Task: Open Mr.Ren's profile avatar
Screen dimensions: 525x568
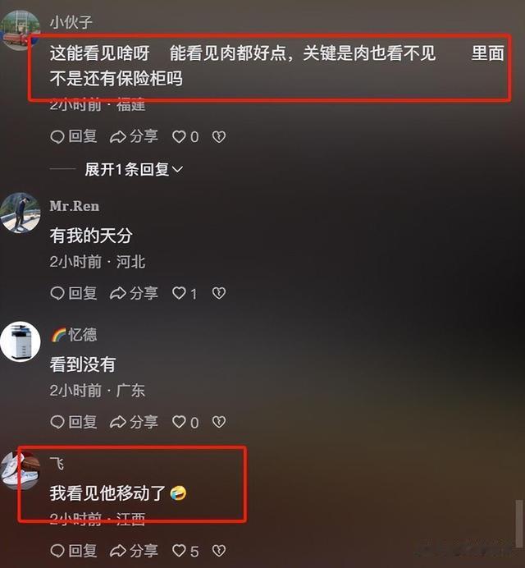Action: (21, 213)
